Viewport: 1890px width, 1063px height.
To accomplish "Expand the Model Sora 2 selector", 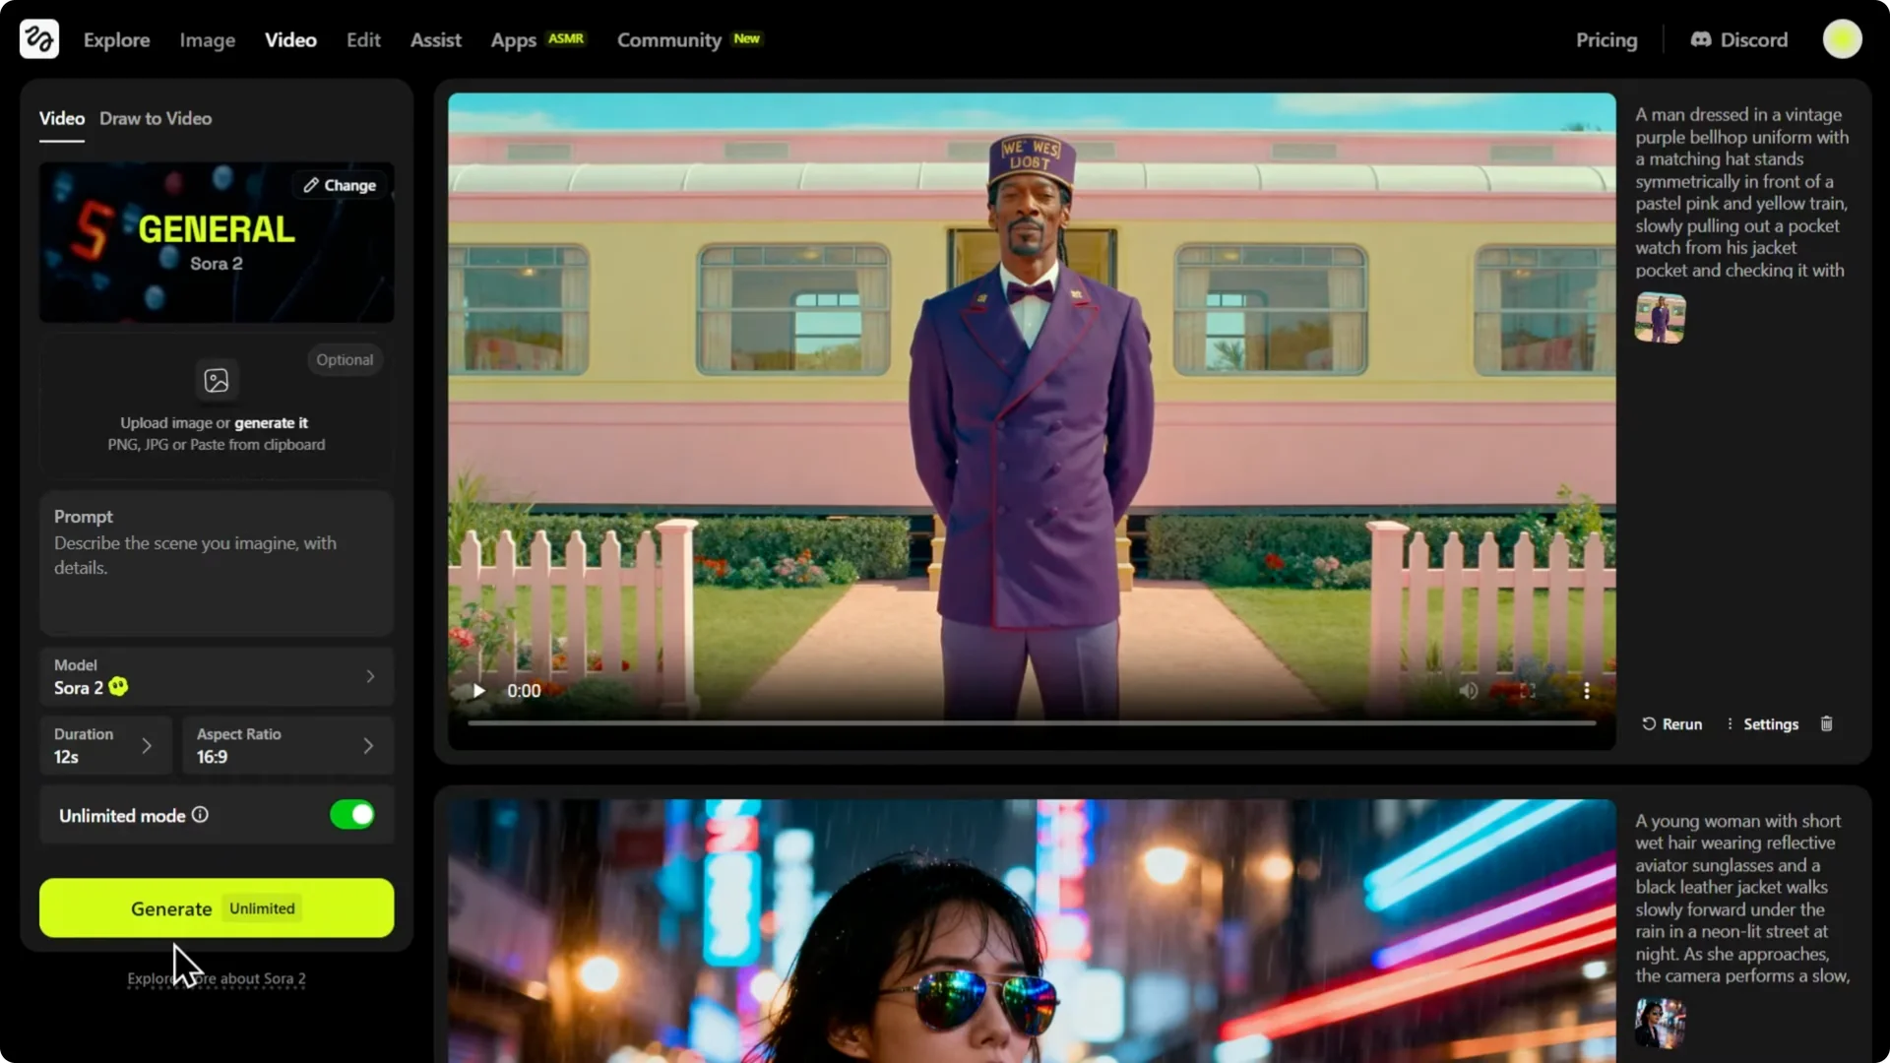I will tap(217, 677).
